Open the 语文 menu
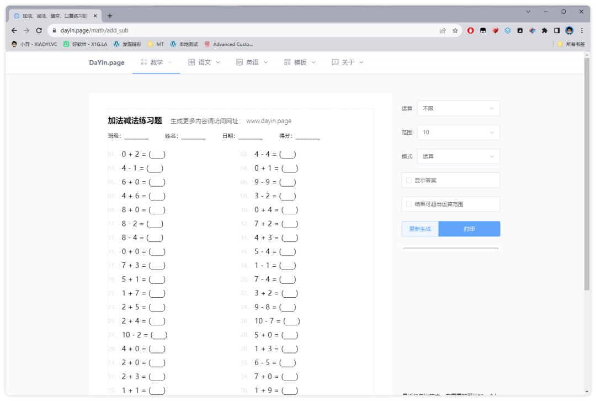The image size is (596, 401). pos(204,62)
